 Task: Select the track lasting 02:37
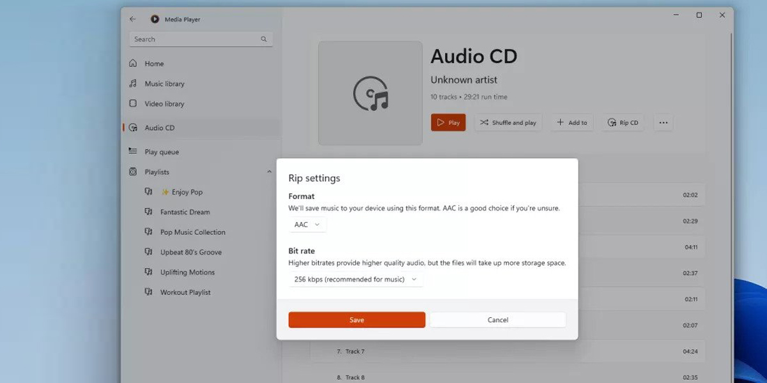pyautogui.click(x=641, y=273)
